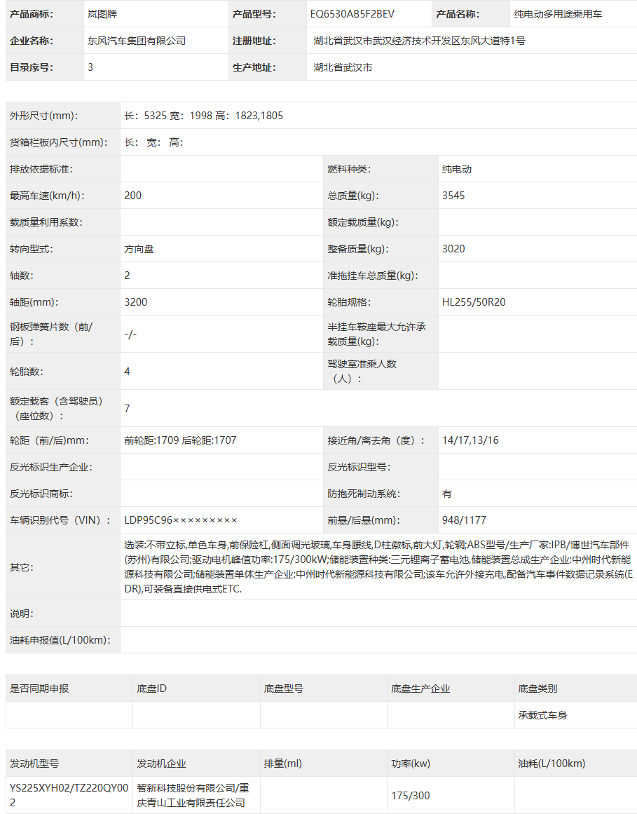Click product name 纯电动多用途乘用车
Screen dimensions: 637x814
tap(558, 14)
